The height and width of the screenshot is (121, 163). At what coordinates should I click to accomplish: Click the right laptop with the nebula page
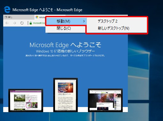(105, 100)
